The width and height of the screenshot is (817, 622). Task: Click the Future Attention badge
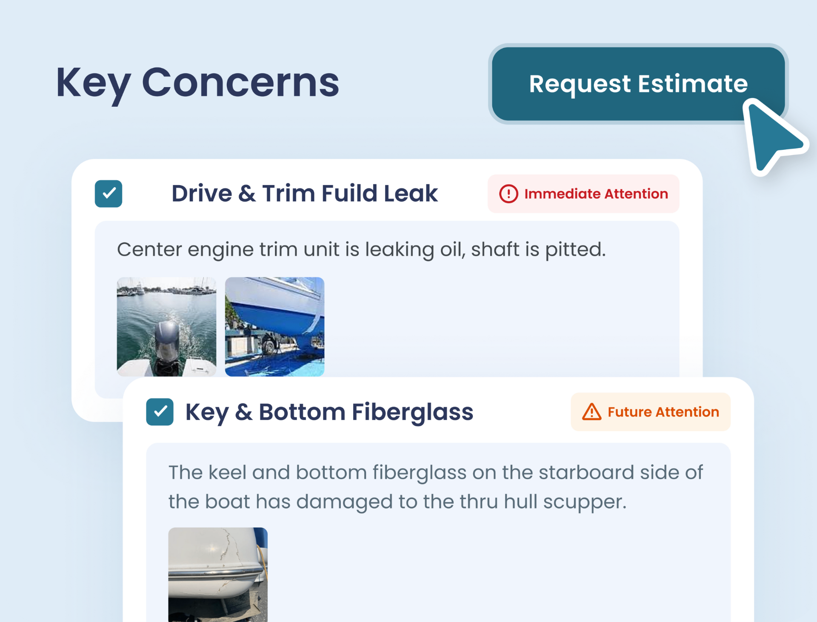pyautogui.click(x=650, y=411)
